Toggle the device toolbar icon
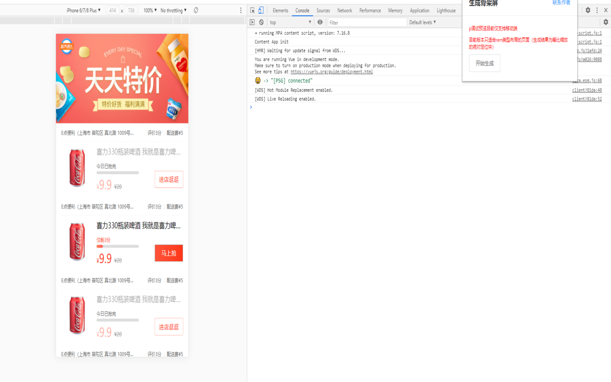The width and height of the screenshot is (611, 382). 261,11
